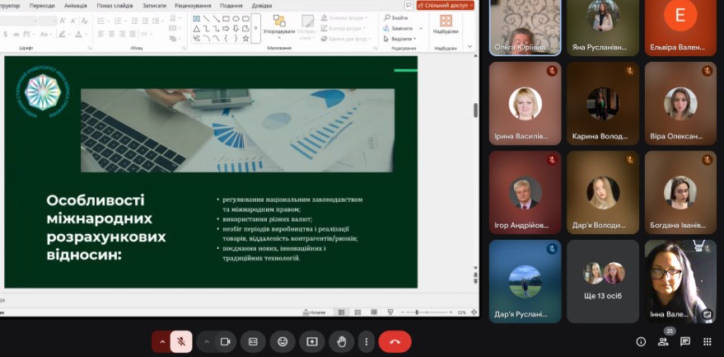Toggle the camera on or off
This screenshot has width=724, height=357.
pyautogui.click(x=225, y=341)
